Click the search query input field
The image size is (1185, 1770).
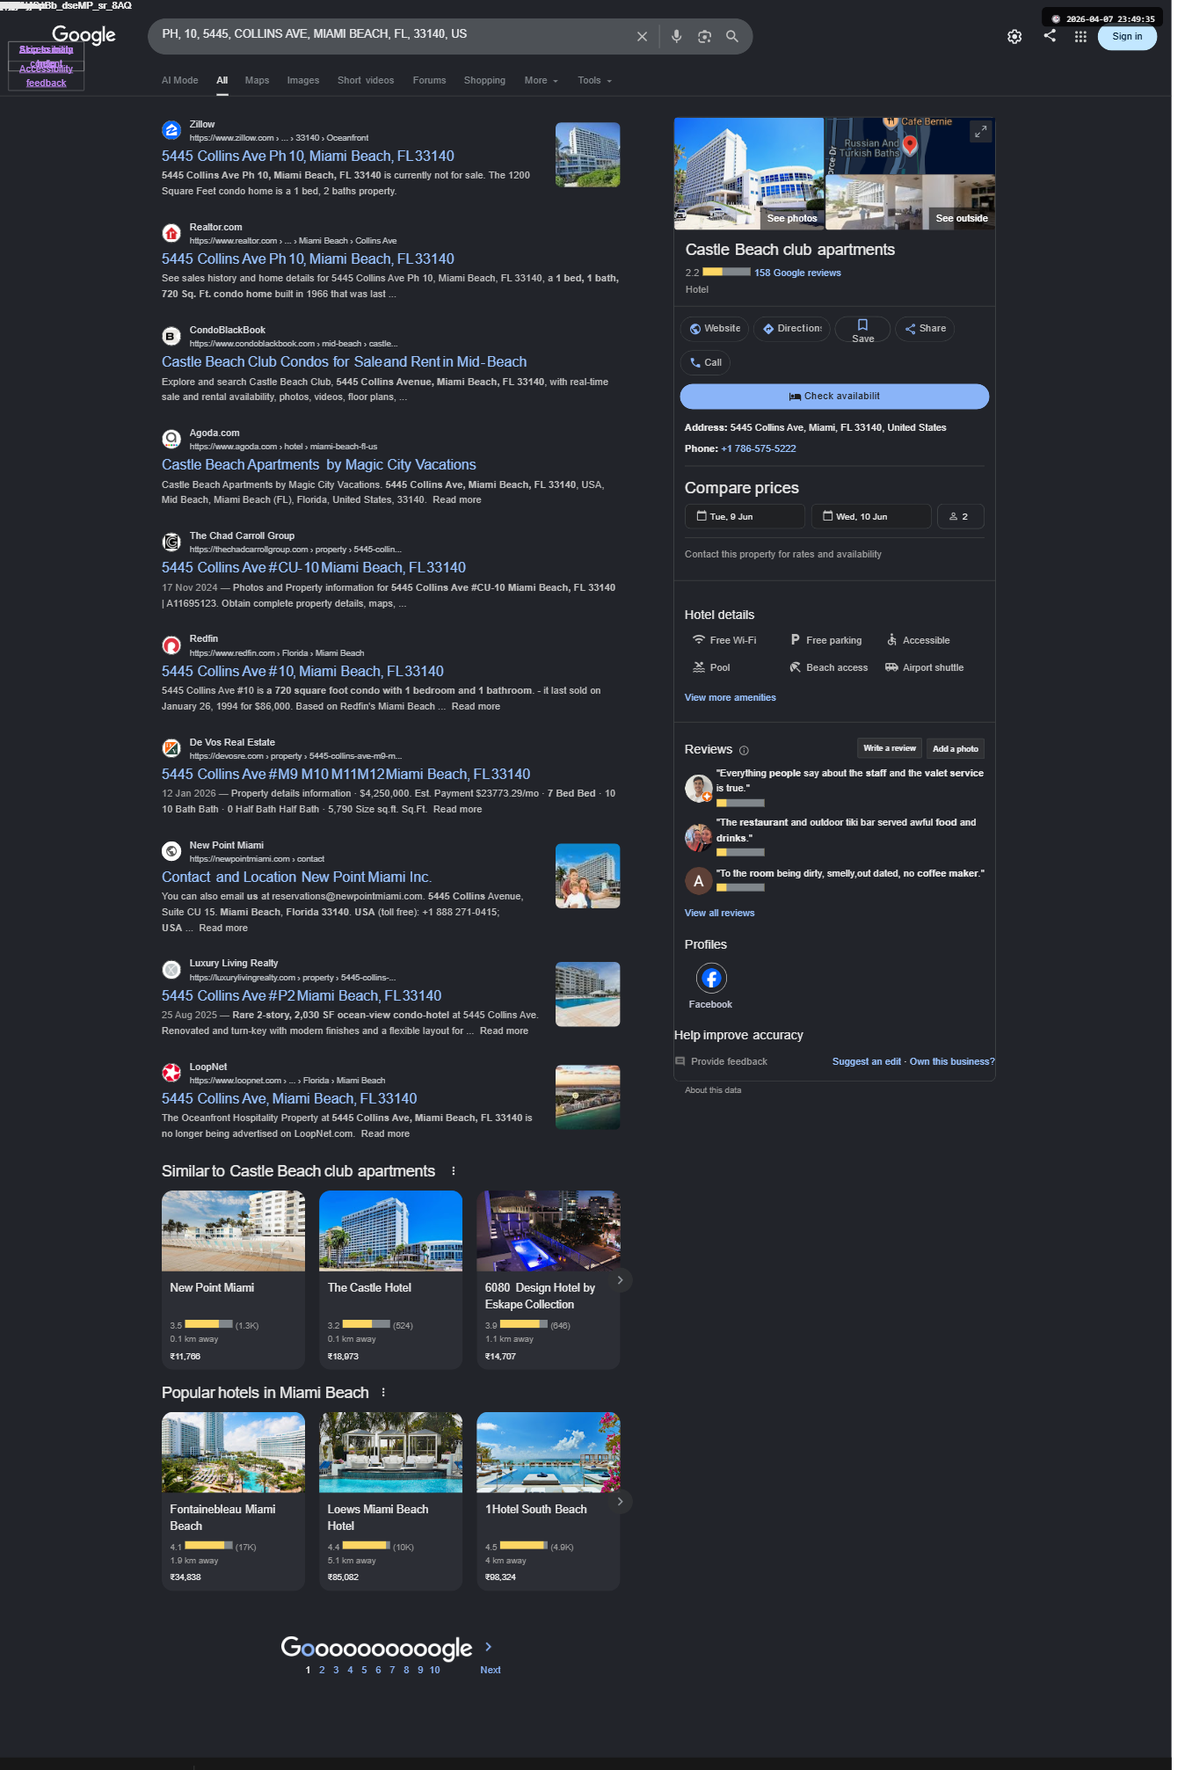(x=393, y=34)
